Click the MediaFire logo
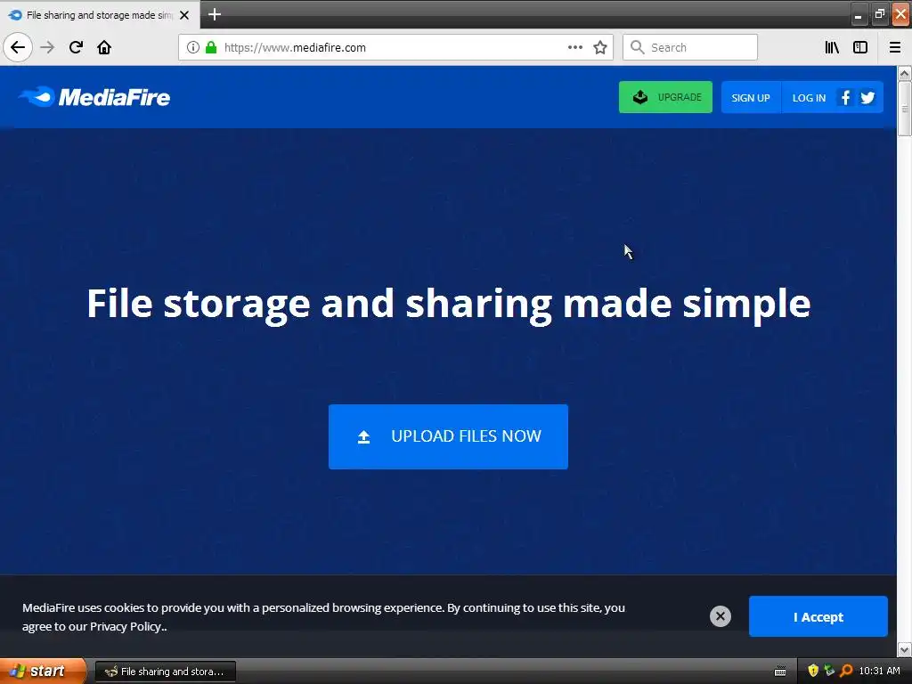The width and height of the screenshot is (912, 684). click(94, 97)
